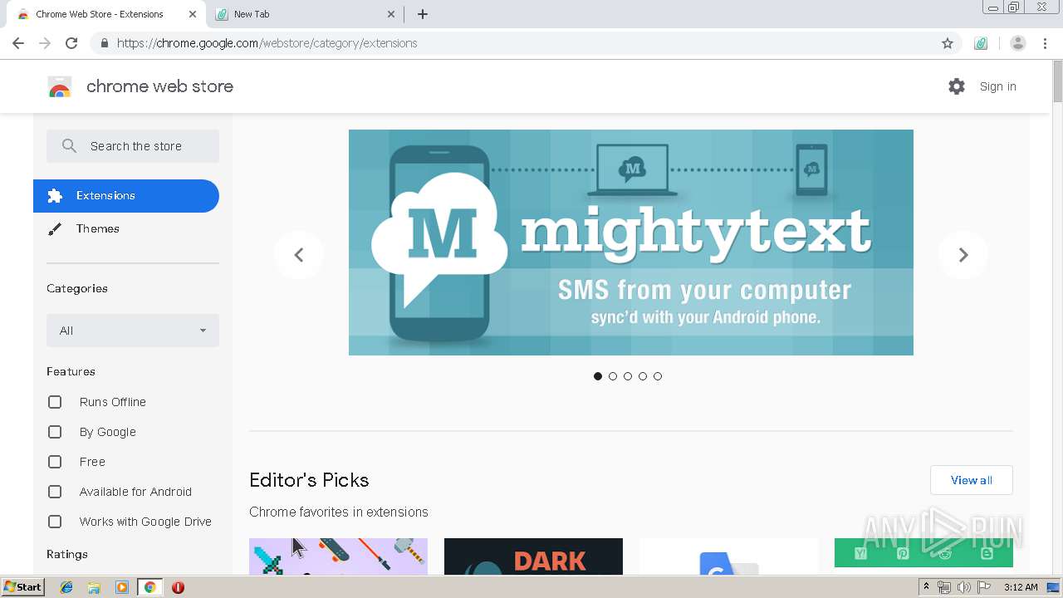Bookmark this page with the star icon
The image size is (1063, 598).
[x=948, y=43]
